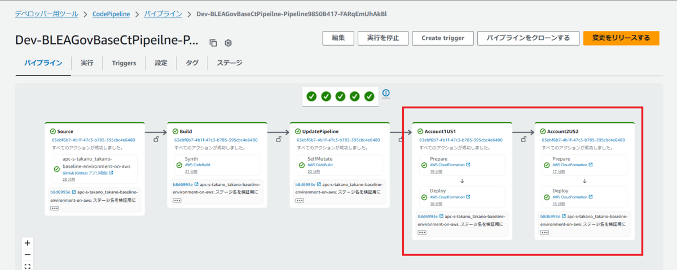
Task: Click the 実行を停止 button
Action: pos(383,38)
